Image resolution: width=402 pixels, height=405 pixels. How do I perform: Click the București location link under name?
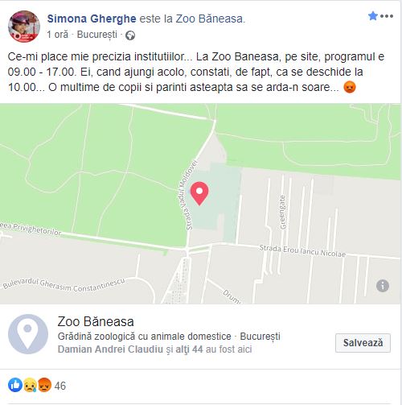(x=97, y=35)
